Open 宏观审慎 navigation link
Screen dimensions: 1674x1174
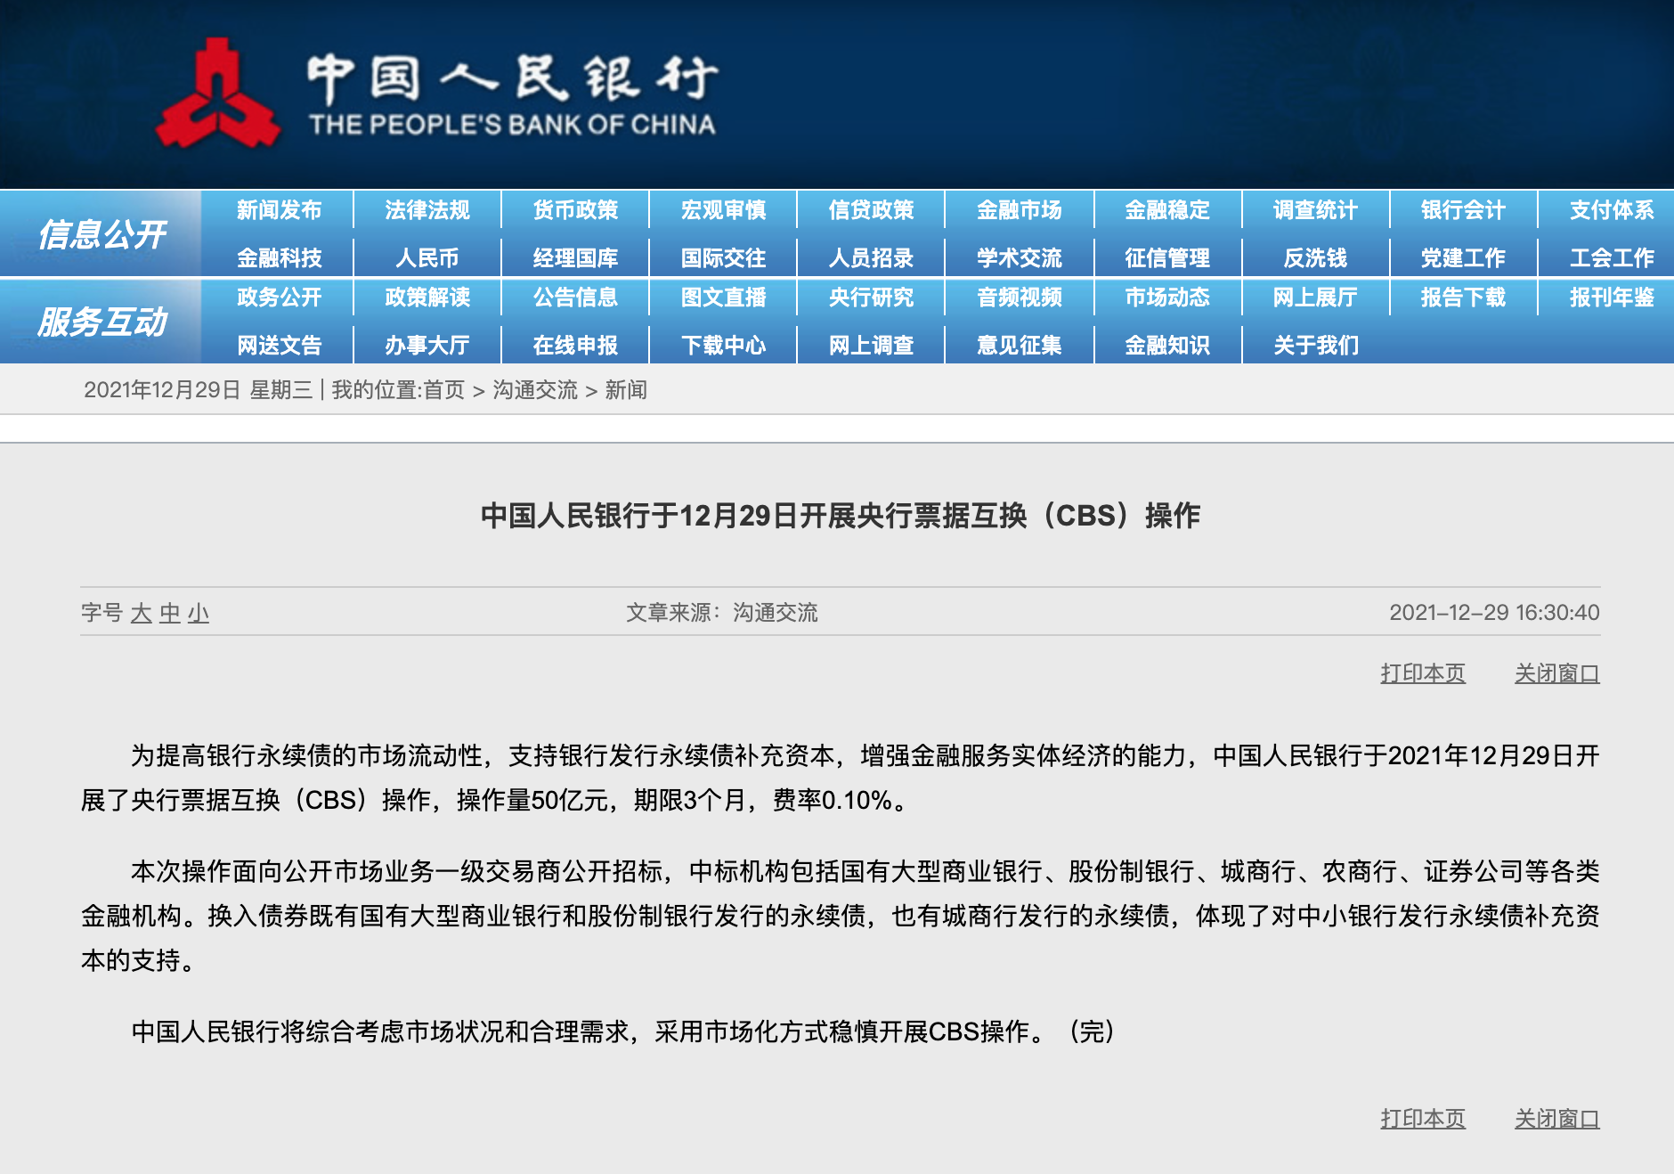(x=723, y=210)
